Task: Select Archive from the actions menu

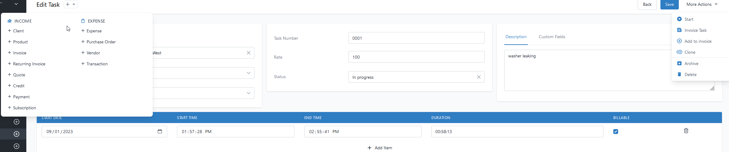Action: click(x=691, y=63)
